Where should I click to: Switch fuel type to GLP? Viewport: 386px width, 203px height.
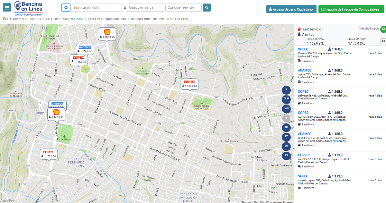(x=286, y=99)
